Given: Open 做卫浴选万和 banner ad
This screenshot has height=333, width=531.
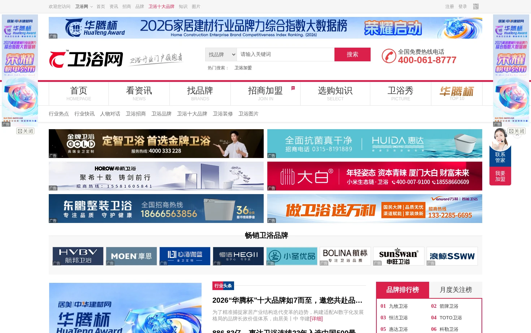Looking at the screenshot, I should pyautogui.click(x=375, y=209).
